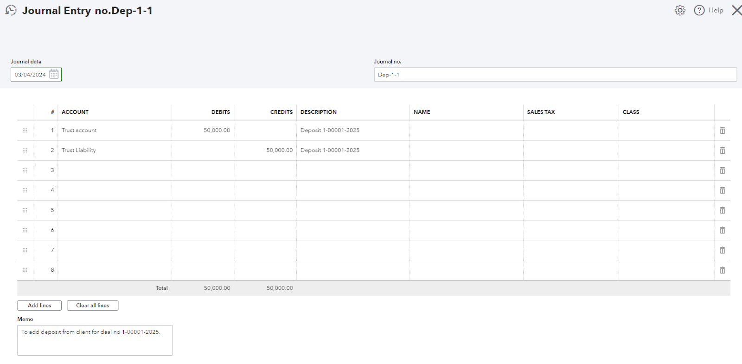This screenshot has height=364, width=742.
Task: Click the drag handle on row 4
Action: [25, 190]
